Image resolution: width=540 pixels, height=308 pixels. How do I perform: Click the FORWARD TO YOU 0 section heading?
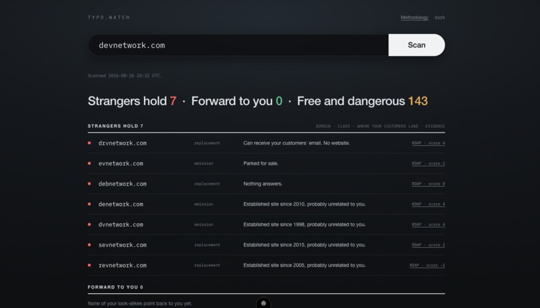pyautogui.click(x=115, y=287)
